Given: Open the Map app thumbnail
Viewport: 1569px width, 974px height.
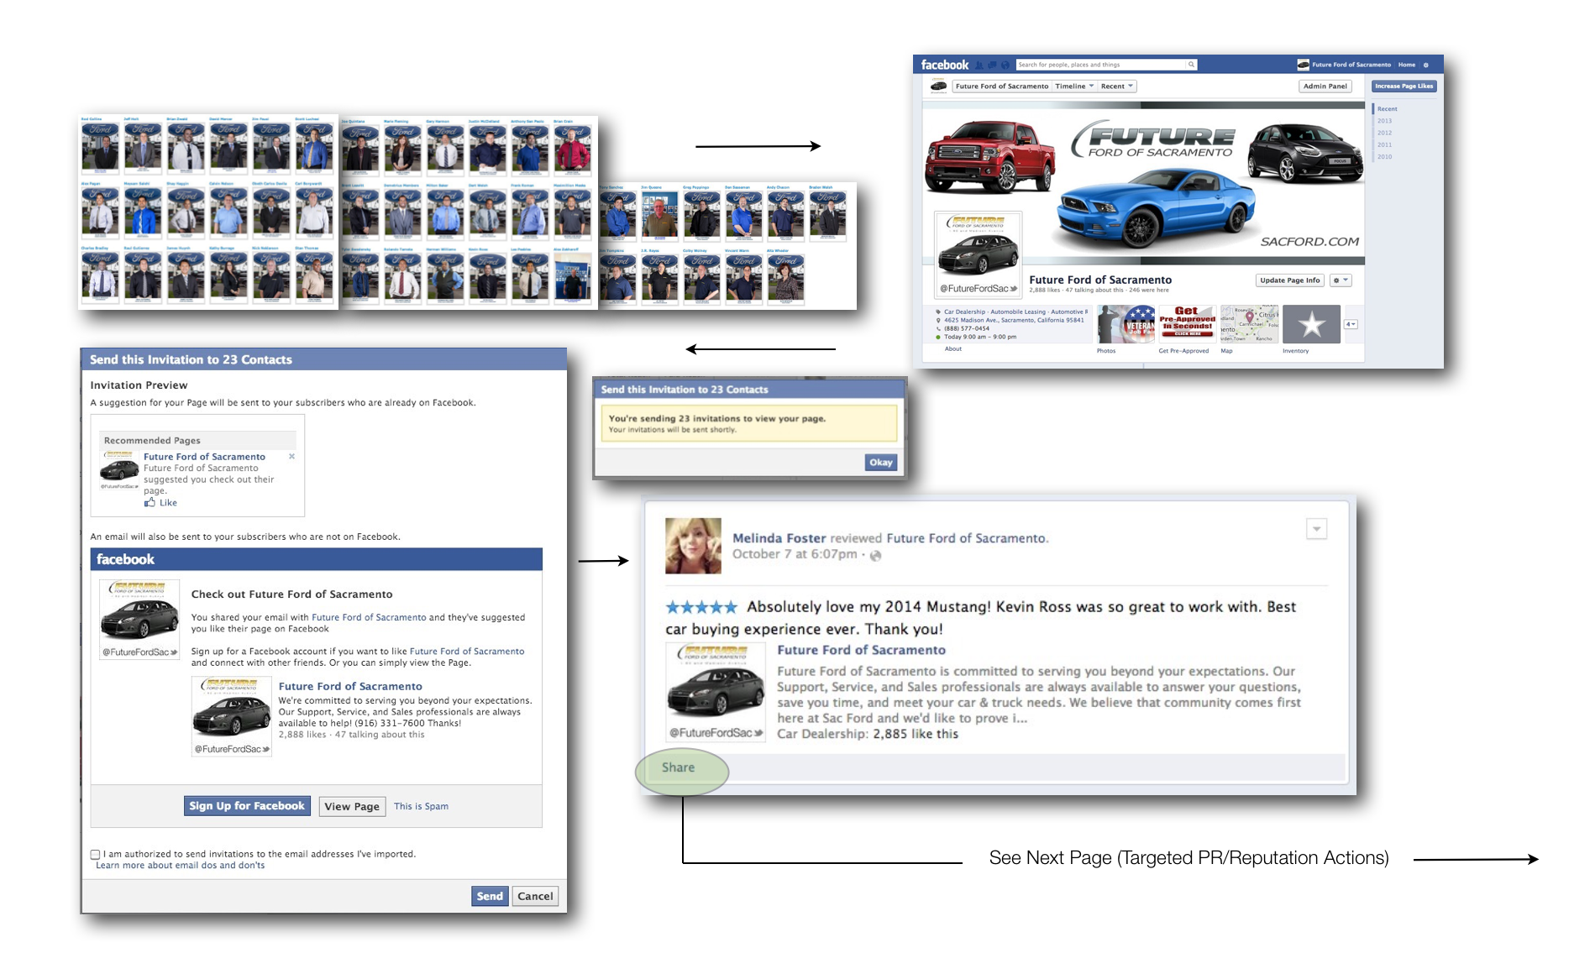Looking at the screenshot, I should click(x=1249, y=325).
